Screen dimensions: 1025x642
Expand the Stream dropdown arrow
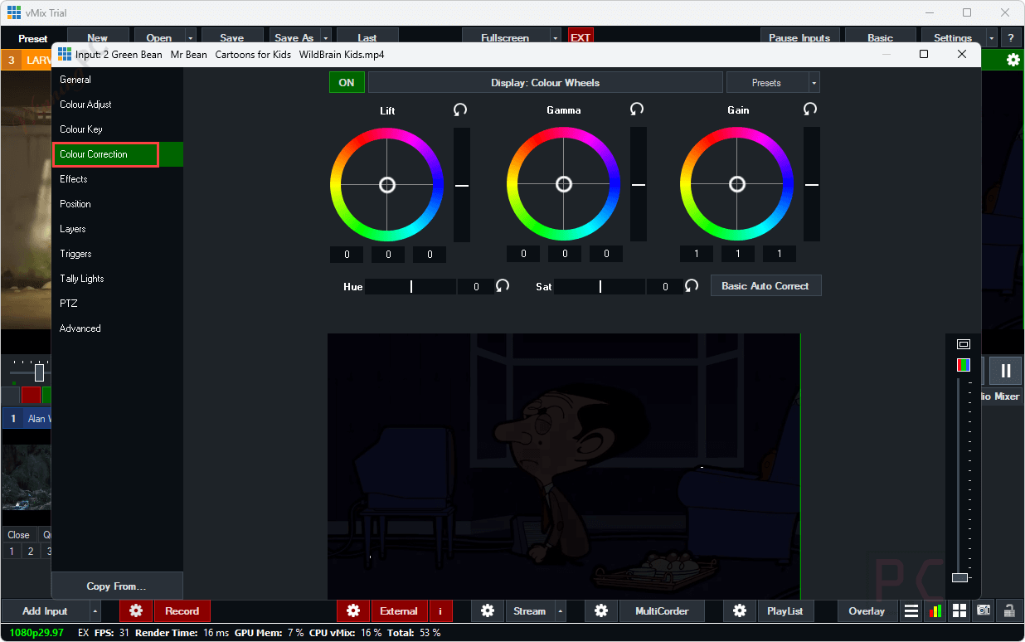point(561,611)
